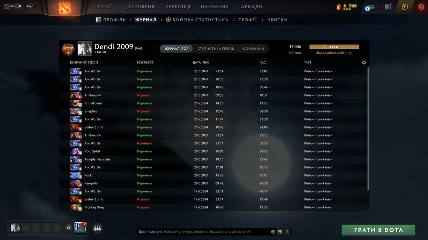Open the Dota Plus hexagon icon
Viewport: 428px width, 240px height.
pyautogui.click(x=405, y=6)
